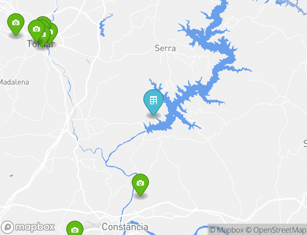Click the Constância town label

[x=125, y=227]
